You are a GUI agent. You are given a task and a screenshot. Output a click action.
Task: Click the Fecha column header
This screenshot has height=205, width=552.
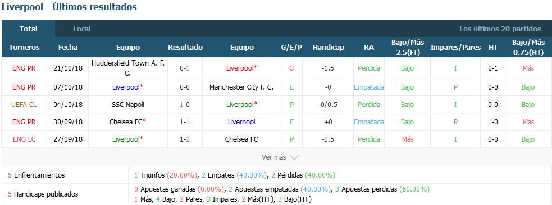click(x=68, y=48)
